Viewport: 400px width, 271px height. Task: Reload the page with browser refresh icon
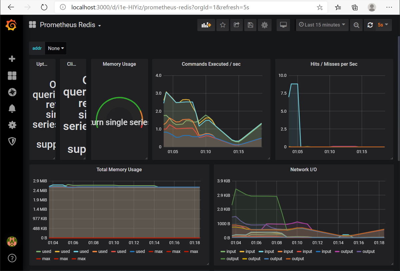[44, 7]
